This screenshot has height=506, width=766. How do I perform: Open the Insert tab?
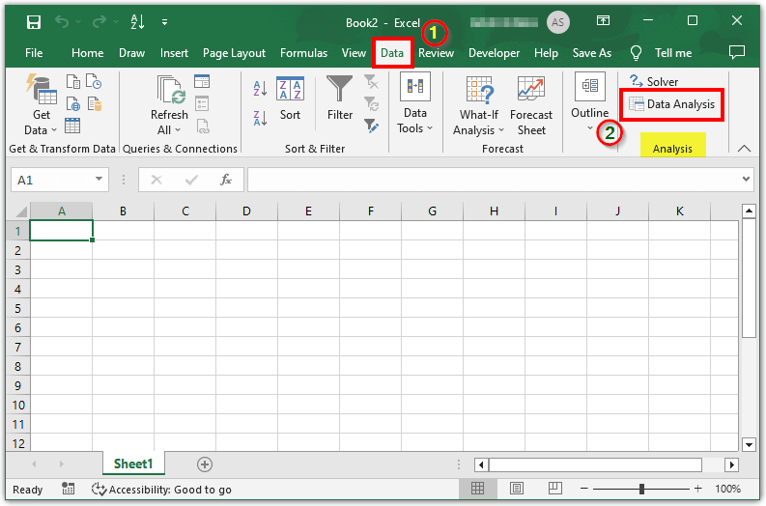[174, 53]
